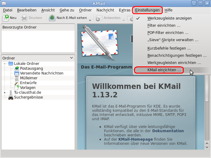Select the Lokale Ordner folder icon
The height and width of the screenshot is (158, 211).
[x=11, y=63]
